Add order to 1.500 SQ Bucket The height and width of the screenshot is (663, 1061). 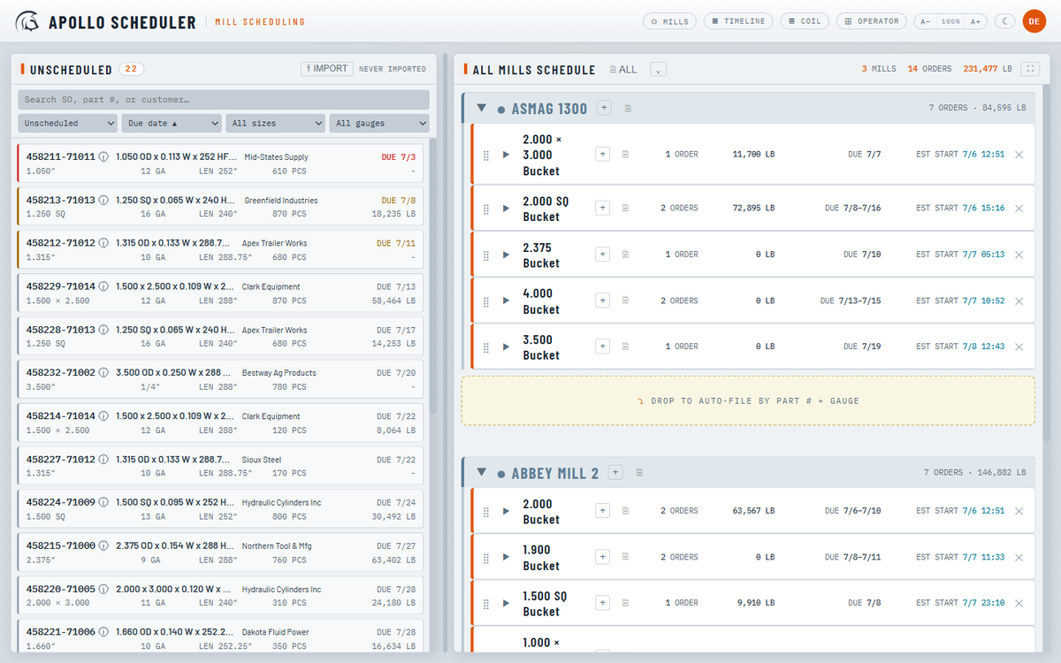[x=602, y=603]
